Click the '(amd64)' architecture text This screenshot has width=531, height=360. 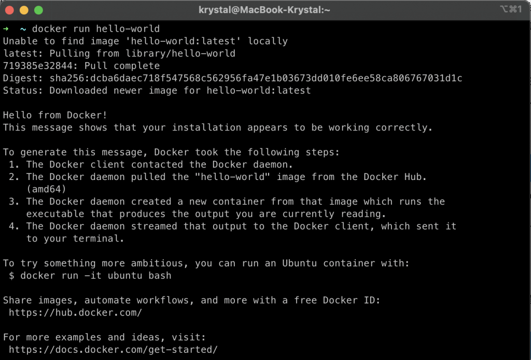coord(46,189)
